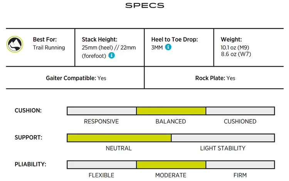This screenshot has width=289, height=181.
Task: Select the Moderate pliability segment
Action: (x=171, y=164)
